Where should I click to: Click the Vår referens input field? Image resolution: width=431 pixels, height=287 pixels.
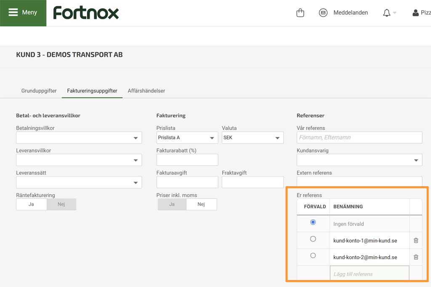click(x=359, y=137)
